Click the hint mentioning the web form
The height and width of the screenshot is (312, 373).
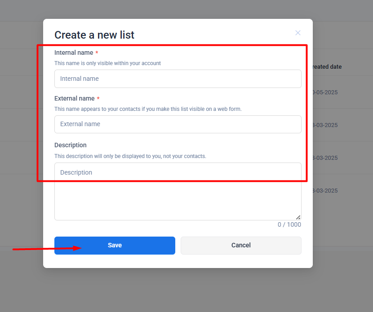pyautogui.click(x=148, y=109)
